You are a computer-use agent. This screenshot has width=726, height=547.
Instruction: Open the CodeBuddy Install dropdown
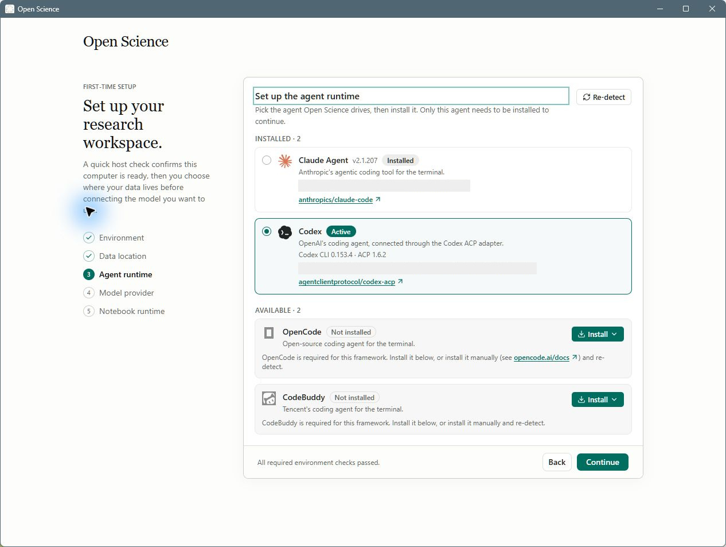pos(598,399)
